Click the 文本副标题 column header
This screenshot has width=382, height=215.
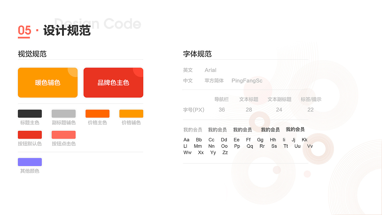click(280, 99)
